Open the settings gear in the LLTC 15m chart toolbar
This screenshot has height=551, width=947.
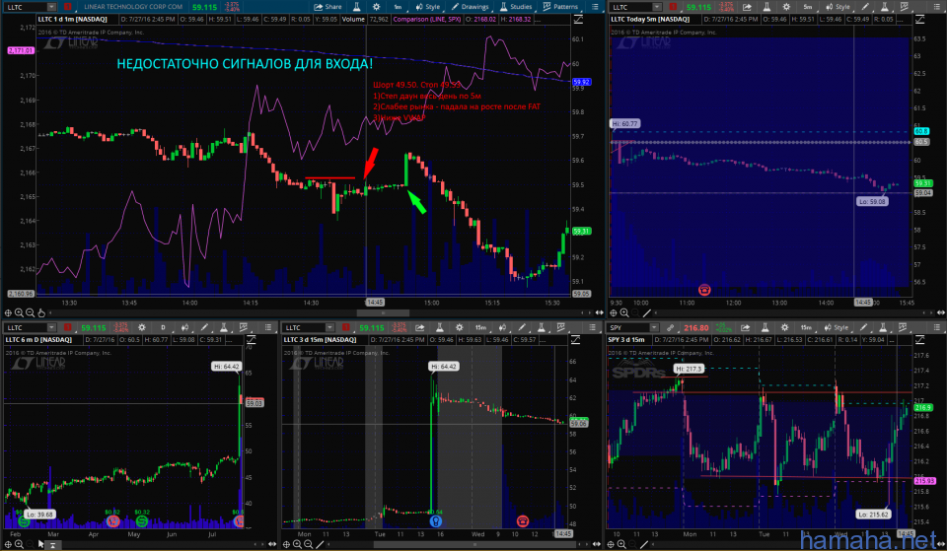[459, 327]
